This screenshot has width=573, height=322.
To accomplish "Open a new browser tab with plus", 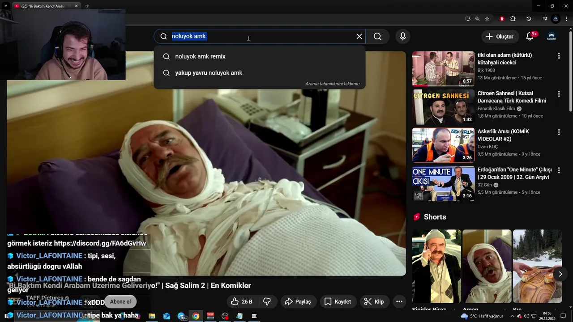I will [87, 6].
